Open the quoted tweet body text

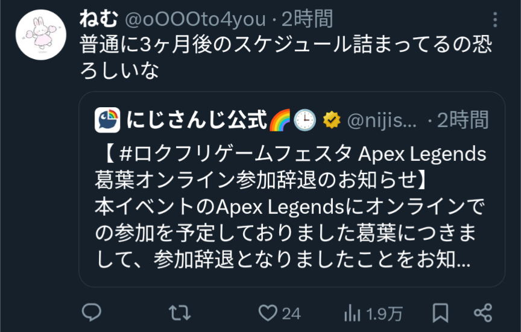pos(291,207)
